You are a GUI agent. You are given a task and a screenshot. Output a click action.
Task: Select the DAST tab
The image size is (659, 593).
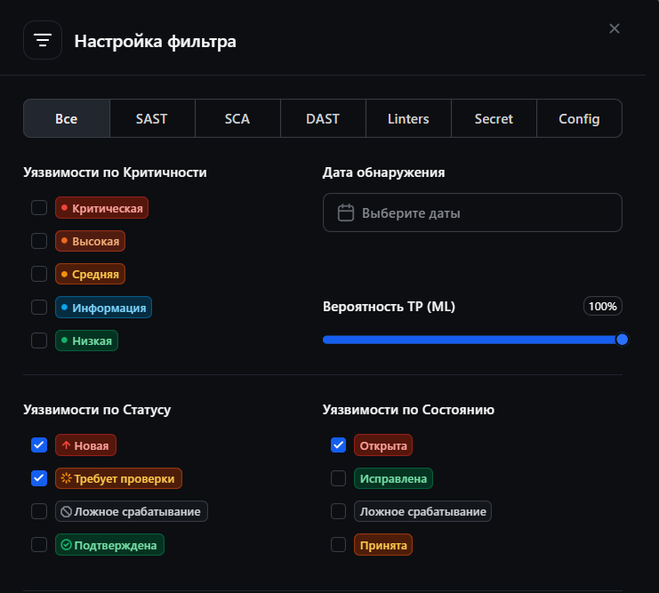click(x=323, y=118)
